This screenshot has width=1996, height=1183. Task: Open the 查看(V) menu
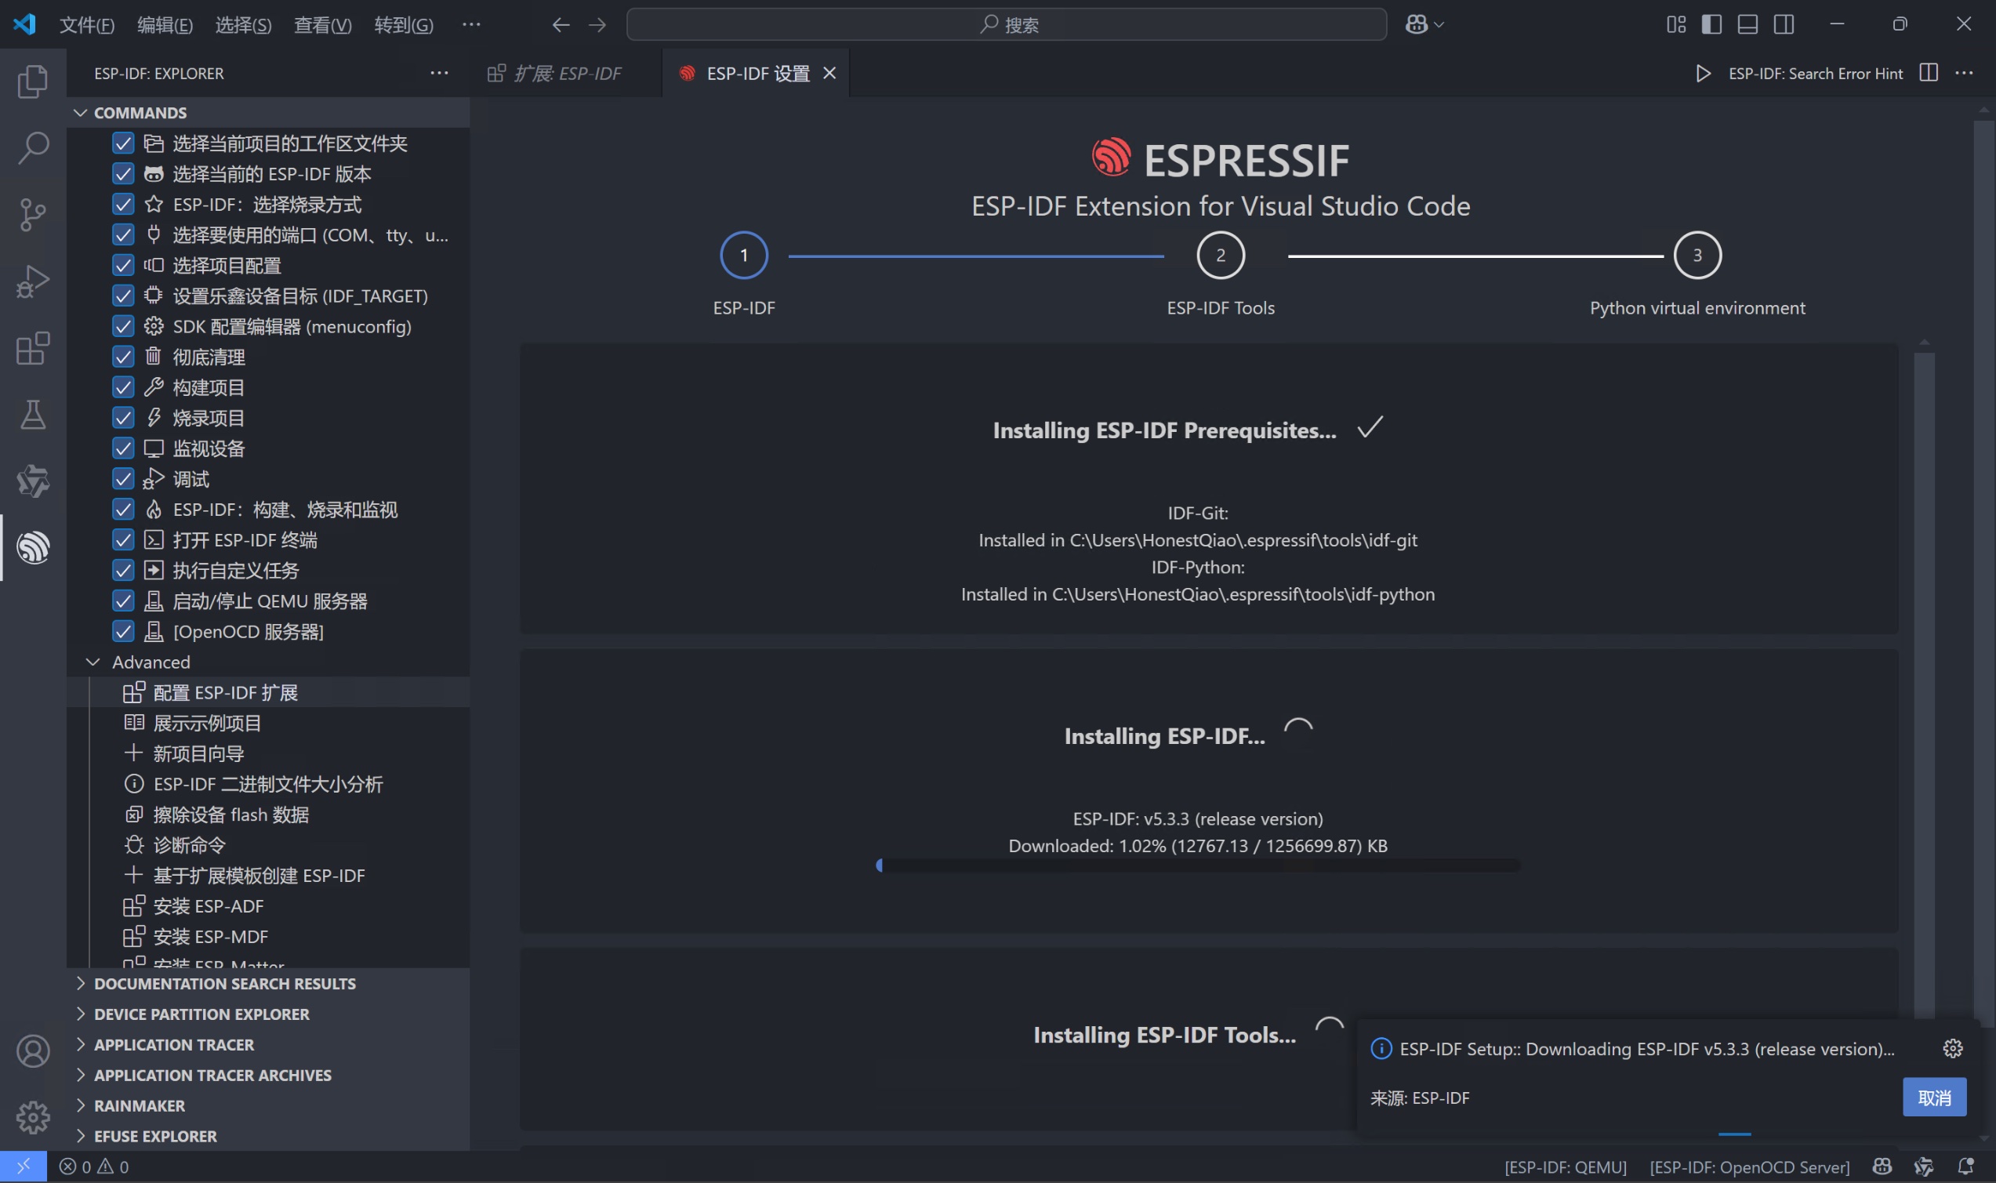[x=322, y=25]
